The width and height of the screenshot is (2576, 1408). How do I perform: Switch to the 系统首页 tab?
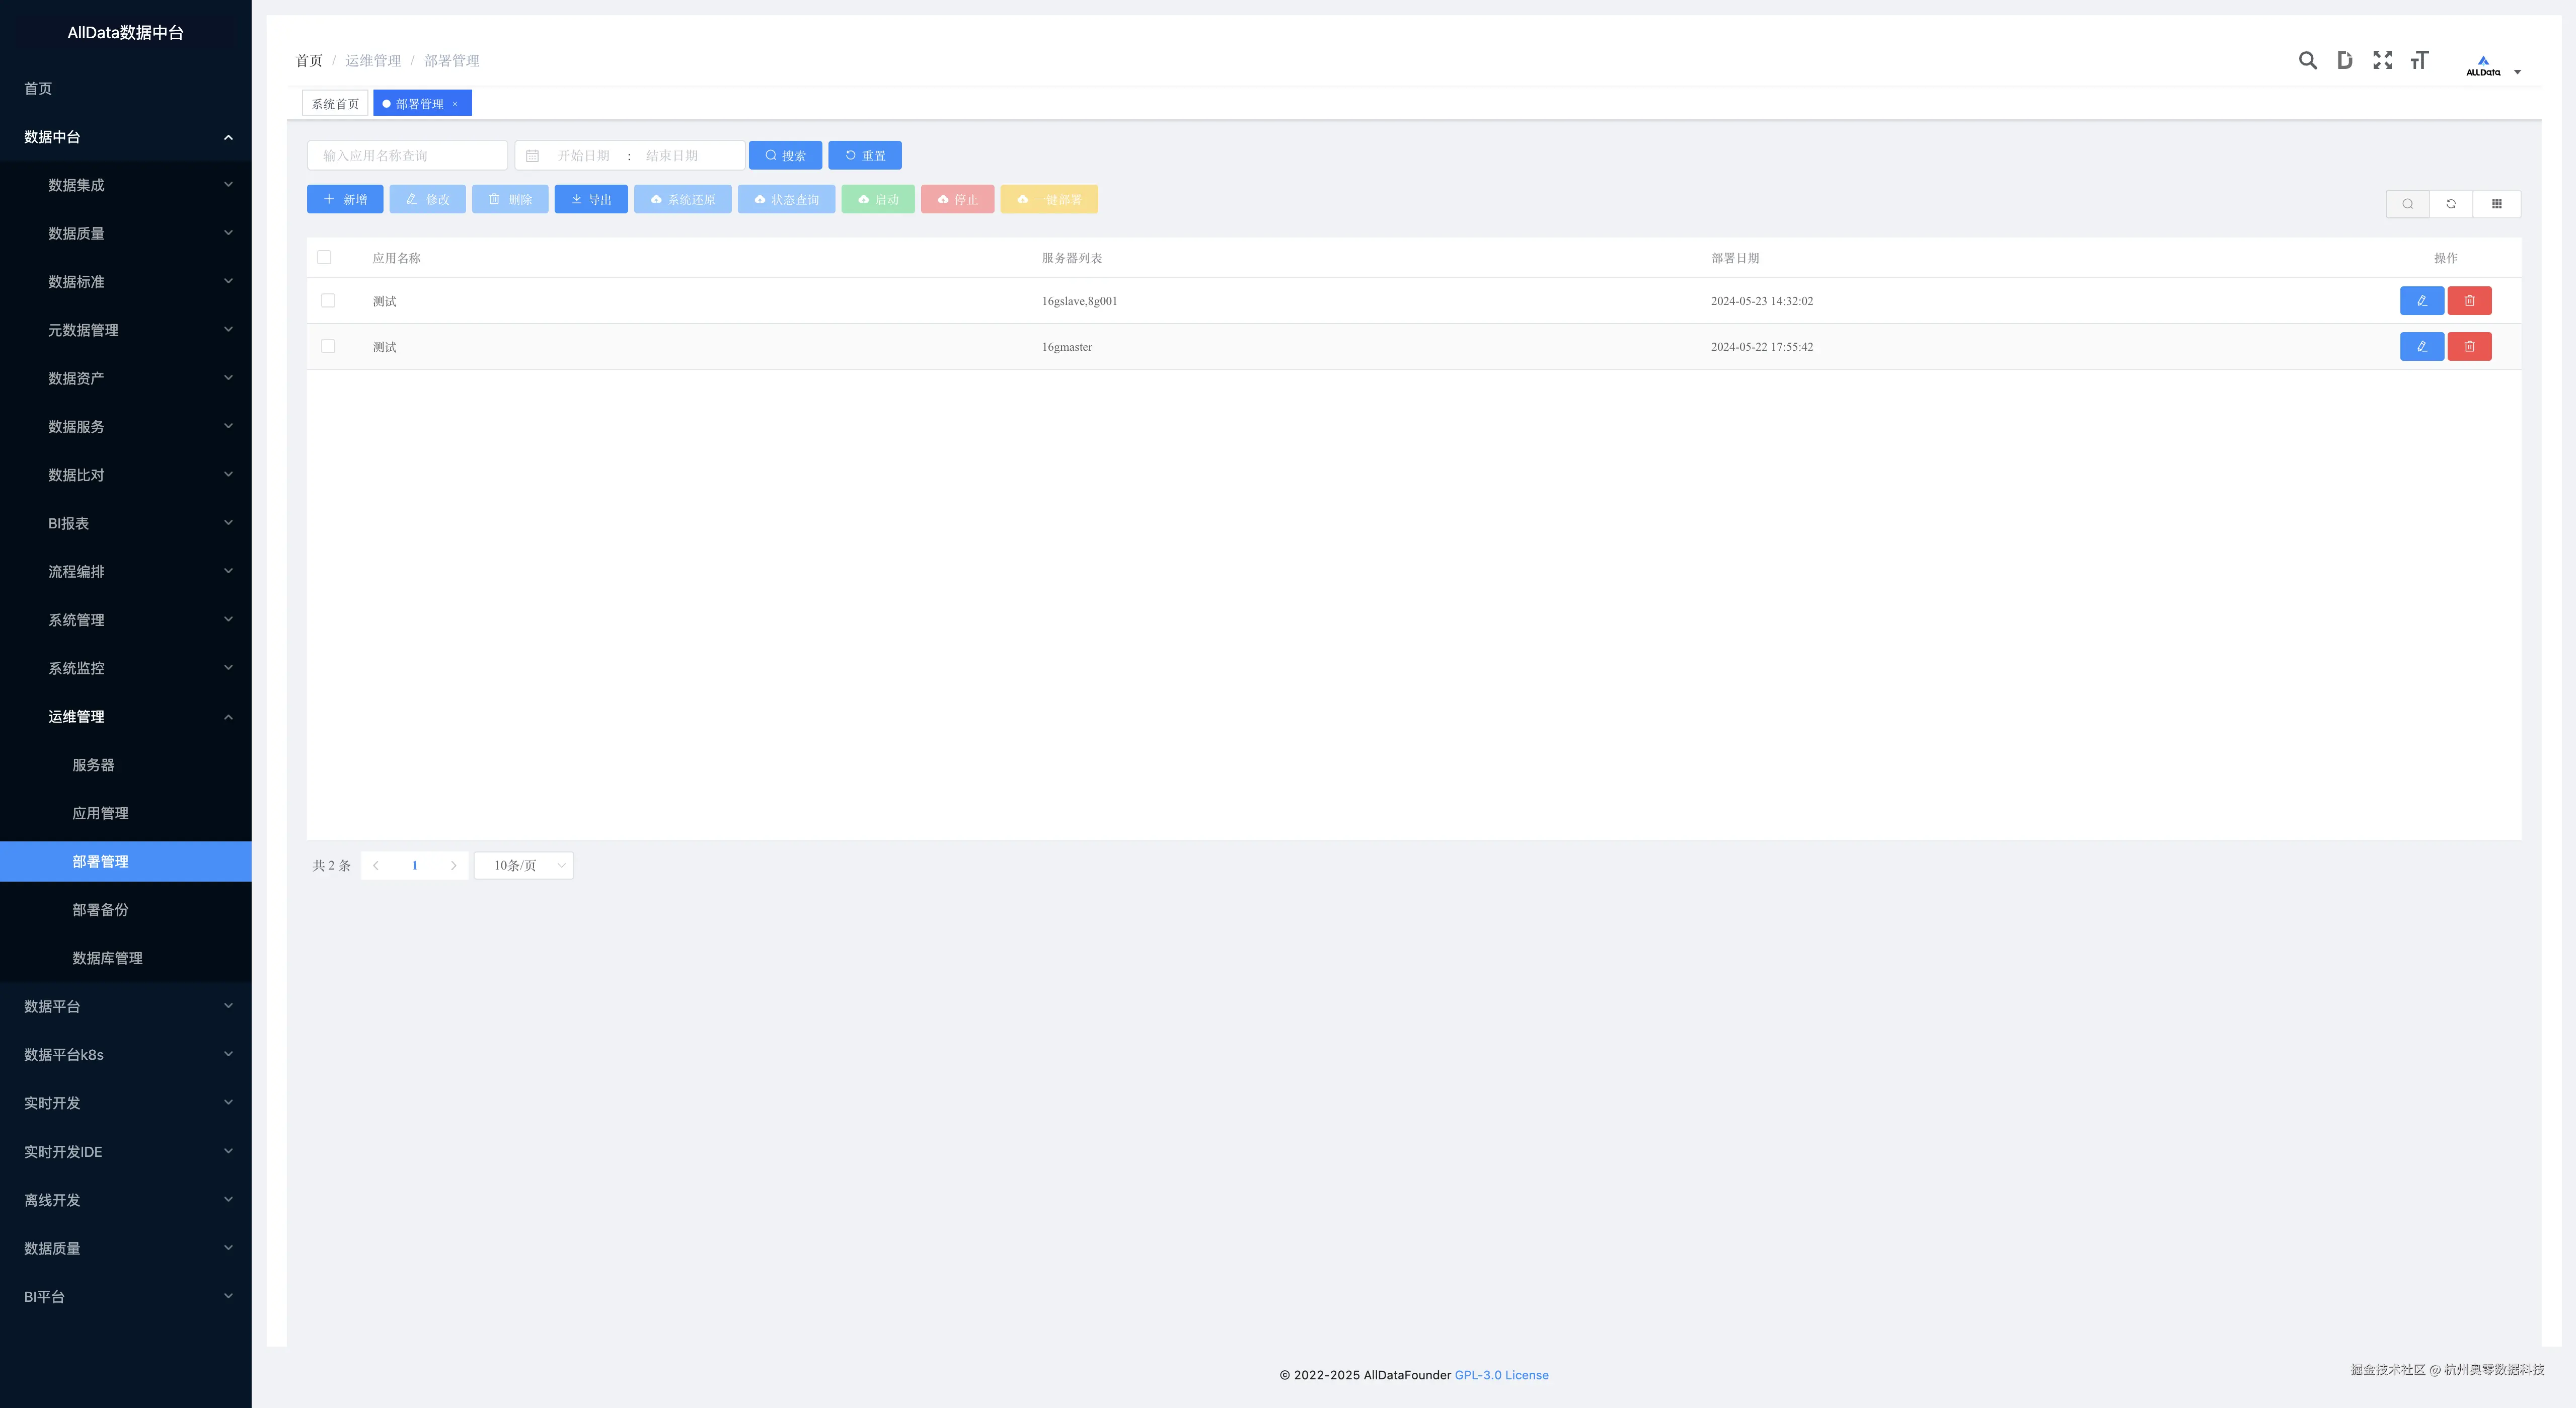(x=335, y=104)
